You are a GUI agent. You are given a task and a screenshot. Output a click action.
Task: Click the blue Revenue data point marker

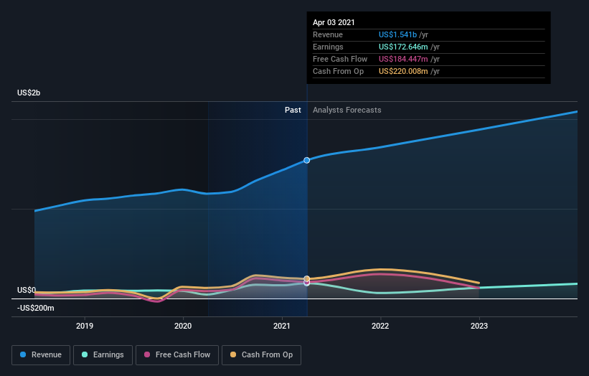click(x=306, y=161)
